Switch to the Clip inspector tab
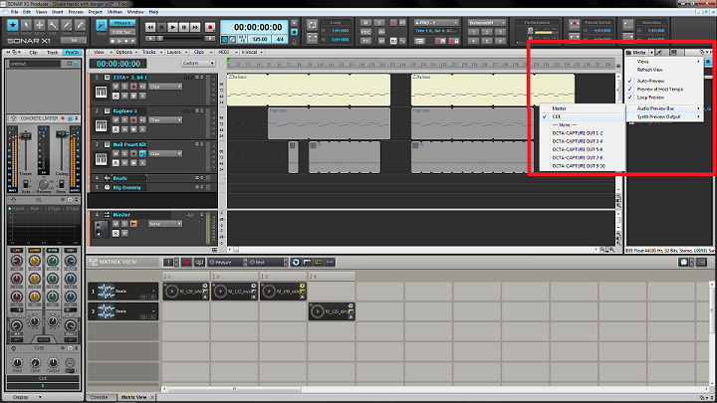The image size is (717, 403). 34,53
